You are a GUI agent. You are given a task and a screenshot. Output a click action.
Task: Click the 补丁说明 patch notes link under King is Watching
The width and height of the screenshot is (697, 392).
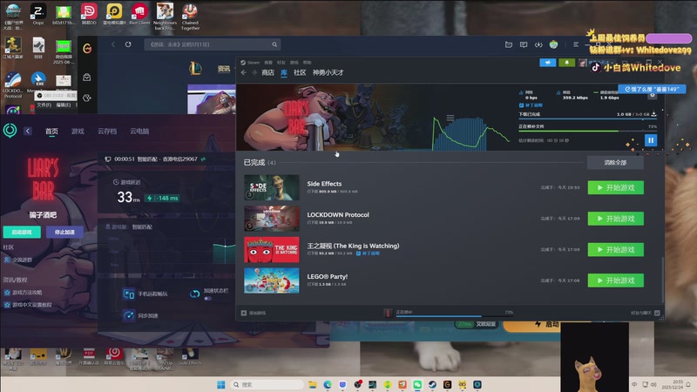point(368,253)
